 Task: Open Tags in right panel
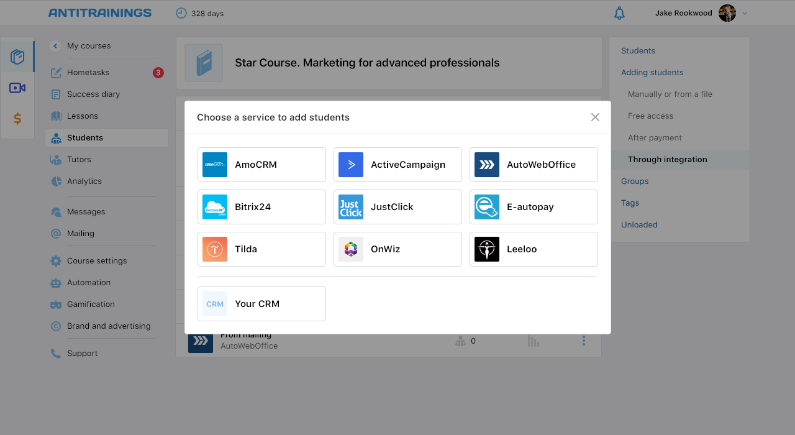tap(630, 203)
